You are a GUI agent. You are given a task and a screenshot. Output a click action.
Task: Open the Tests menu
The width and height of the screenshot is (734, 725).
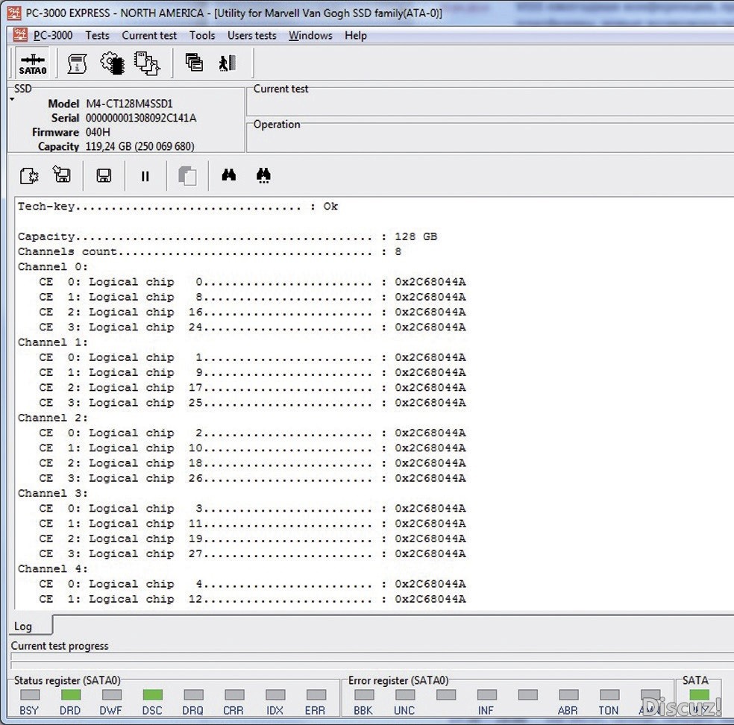[x=98, y=36]
